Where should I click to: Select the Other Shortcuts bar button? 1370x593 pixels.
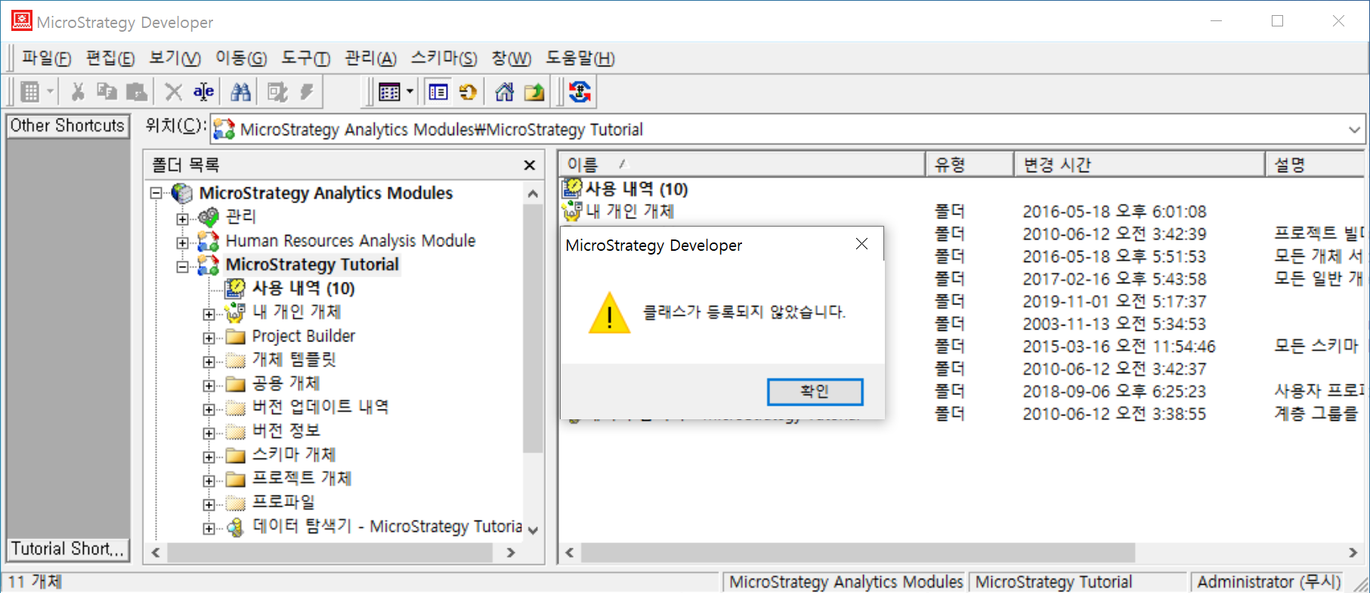pos(67,125)
